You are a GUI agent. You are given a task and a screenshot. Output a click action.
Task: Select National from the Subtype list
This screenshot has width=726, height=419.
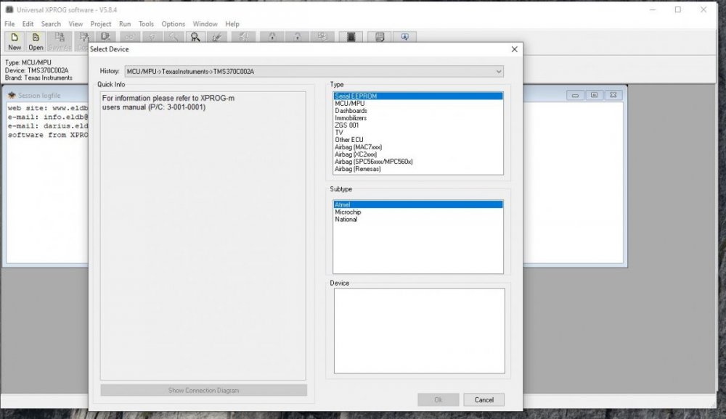346,219
